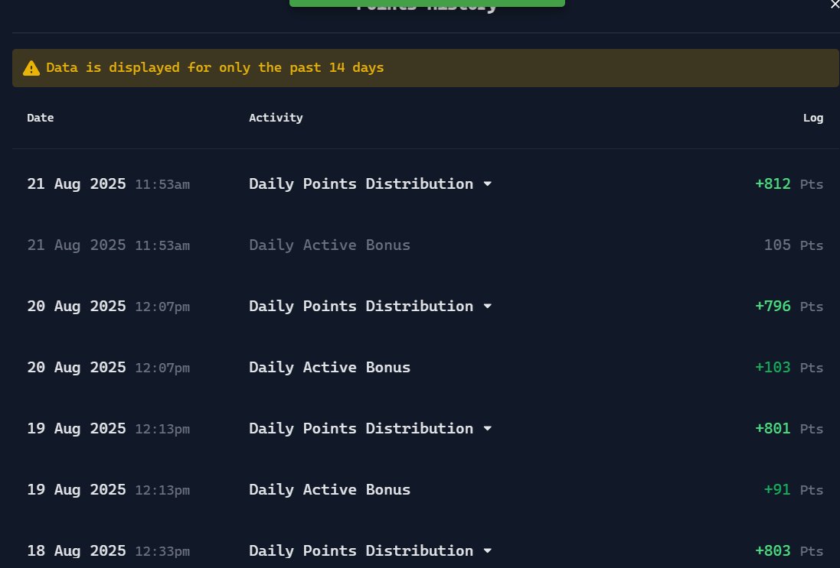Select the greyed-out Daily Active Bonus row

point(329,245)
